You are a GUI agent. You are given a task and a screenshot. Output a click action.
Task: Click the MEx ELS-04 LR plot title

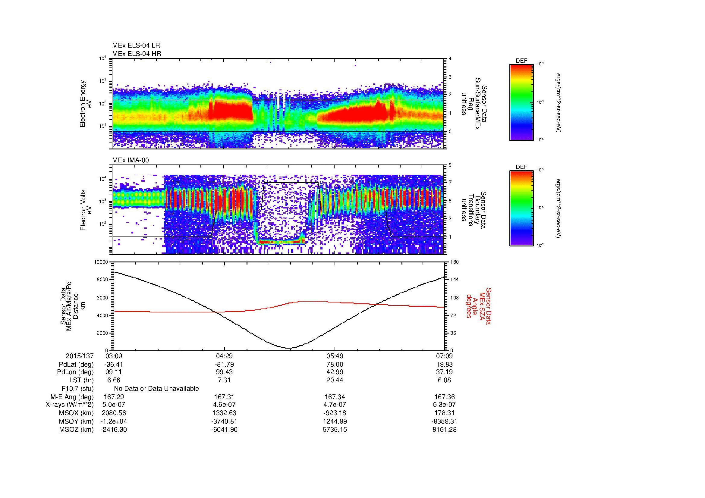point(136,45)
